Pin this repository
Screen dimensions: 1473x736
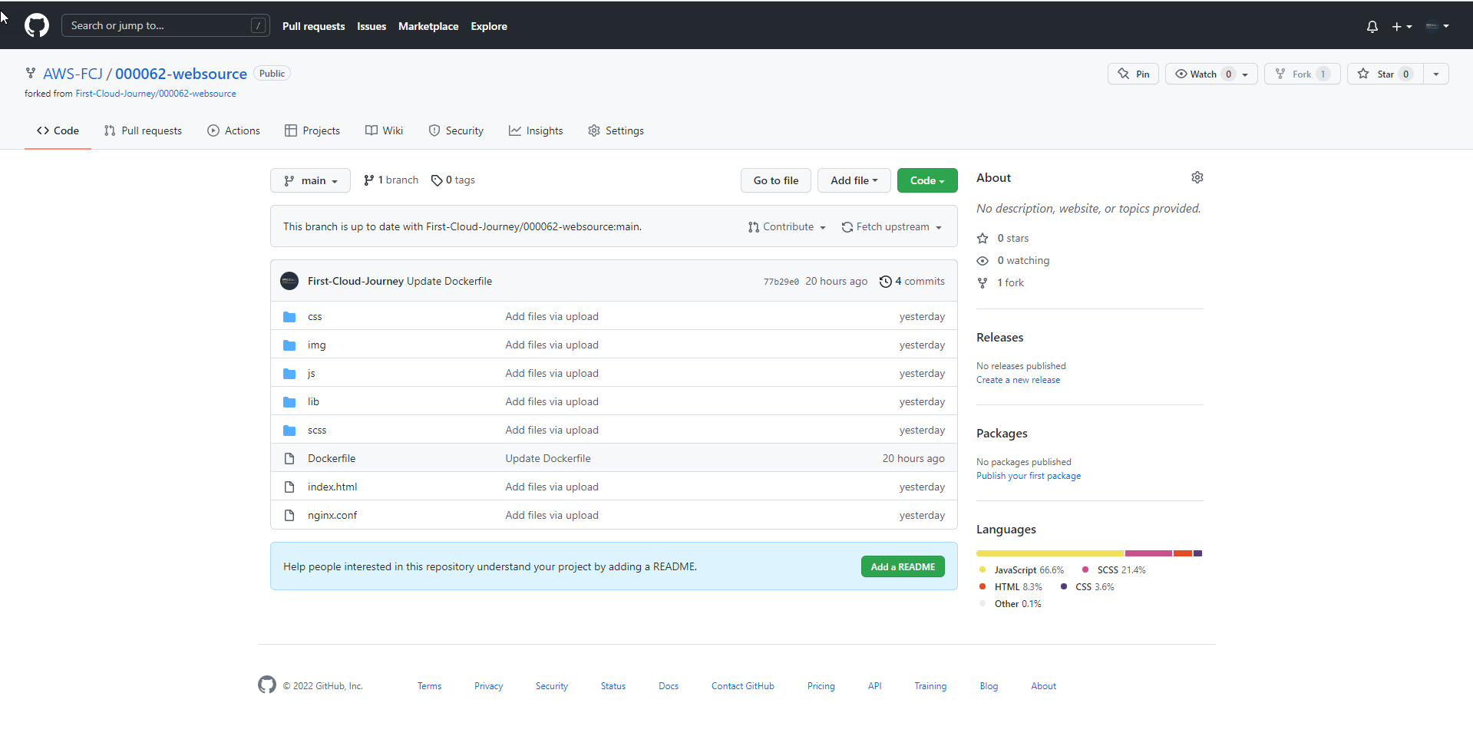(1133, 74)
